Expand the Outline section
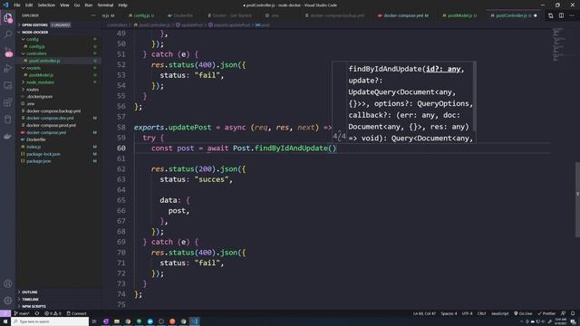The height and width of the screenshot is (326, 580). pyautogui.click(x=30, y=292)
